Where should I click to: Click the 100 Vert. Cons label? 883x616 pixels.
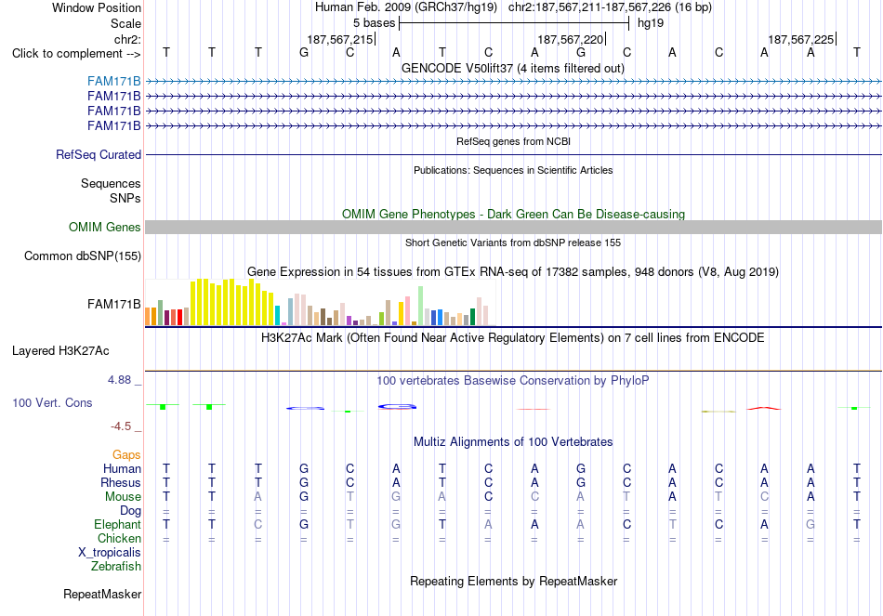pyautogui.click(x=52, y=403)
